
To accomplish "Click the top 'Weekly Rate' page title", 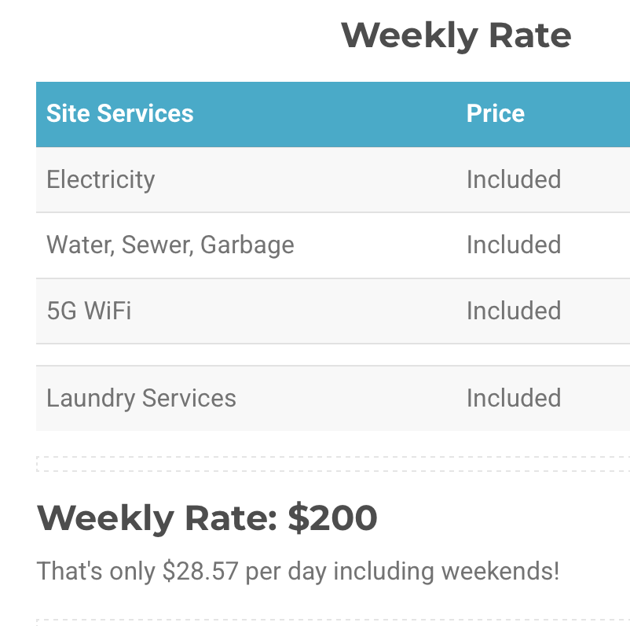I will click(456, 36).
